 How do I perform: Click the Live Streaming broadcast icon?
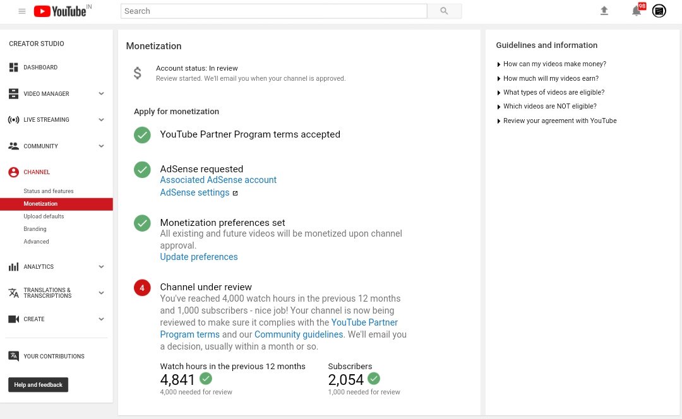[13, 119]
